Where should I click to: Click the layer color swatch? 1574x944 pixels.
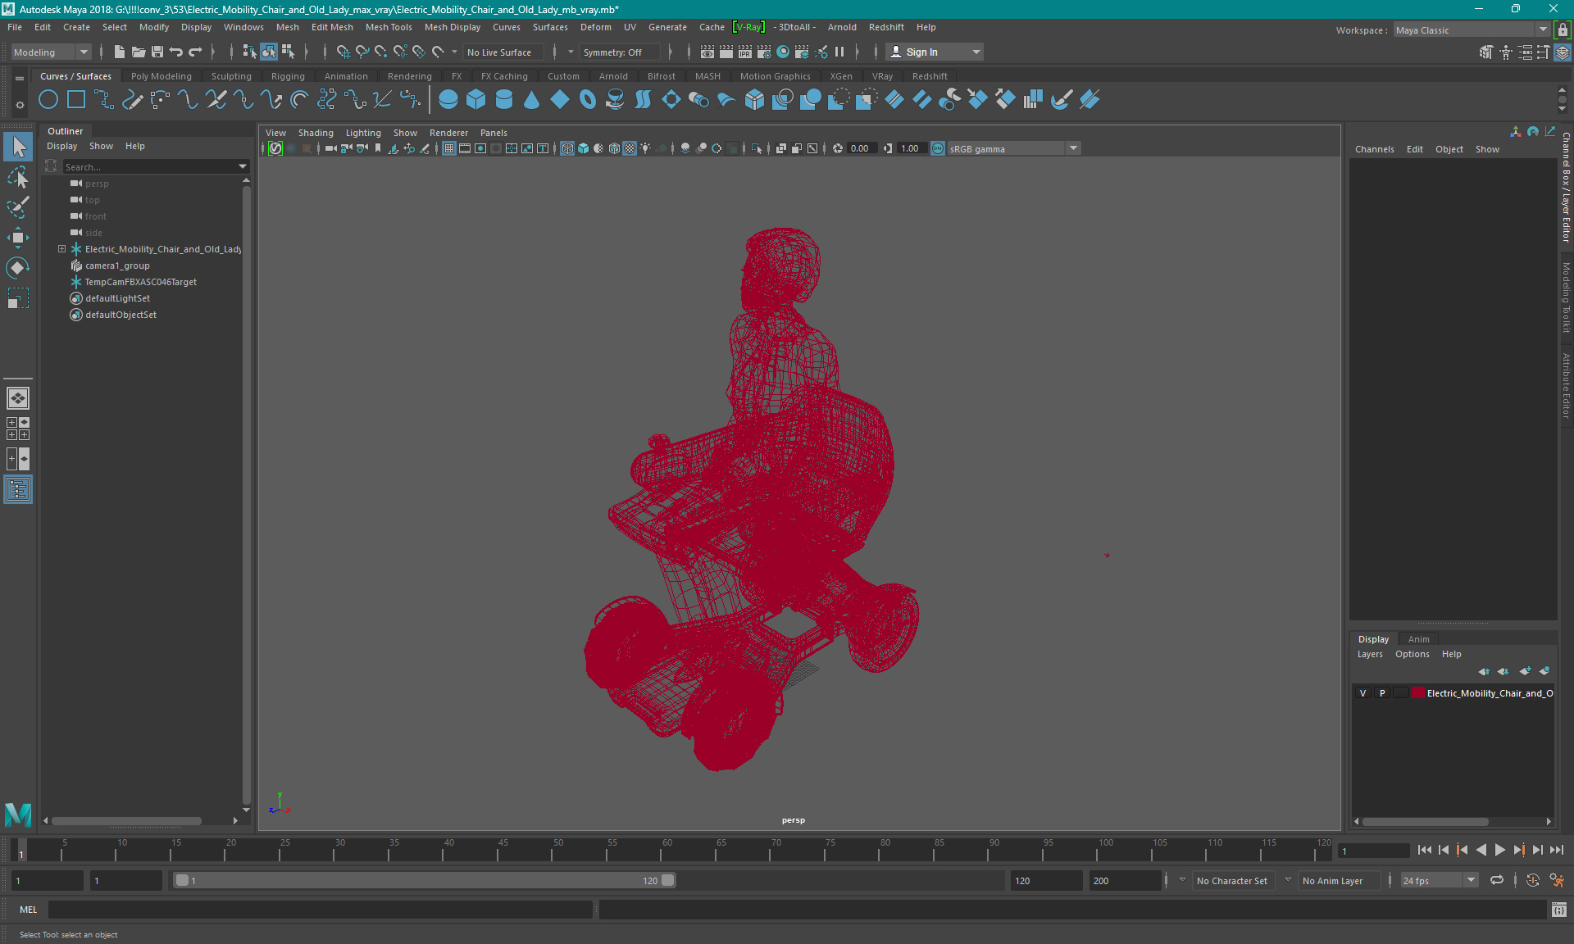[1417, 693]
